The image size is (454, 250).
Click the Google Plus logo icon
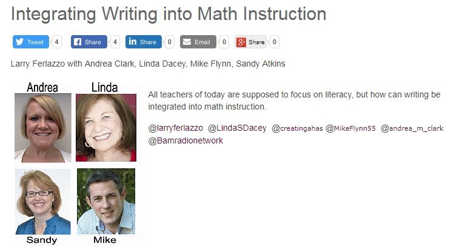[x=241, y=42]
